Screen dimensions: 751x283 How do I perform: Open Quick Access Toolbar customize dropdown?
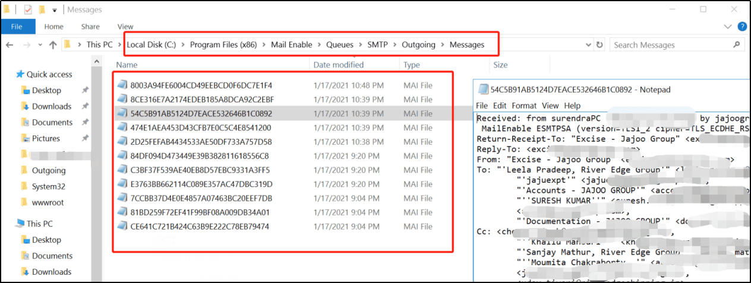click(x=55, y=10)
